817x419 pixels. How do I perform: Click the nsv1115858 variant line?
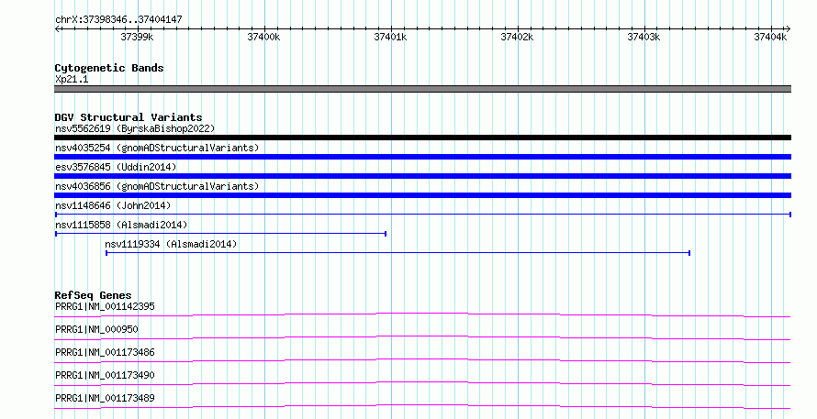[220, 234]
